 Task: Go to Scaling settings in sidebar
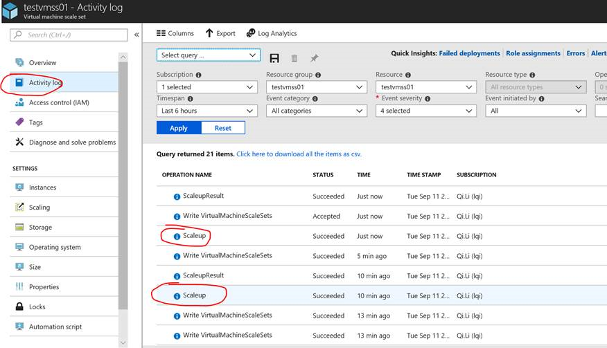(39, 207)
